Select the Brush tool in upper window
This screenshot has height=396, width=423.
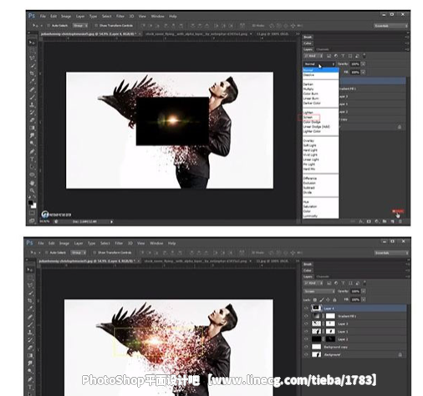(x=33, y=97)
